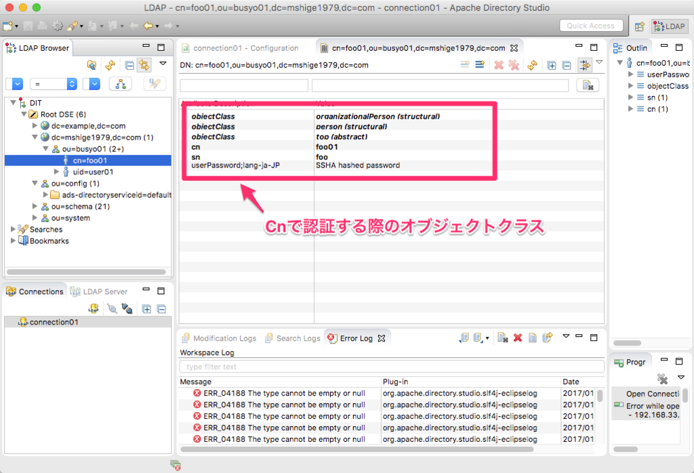Open the quick search attribute dropdown

point(14,83)
